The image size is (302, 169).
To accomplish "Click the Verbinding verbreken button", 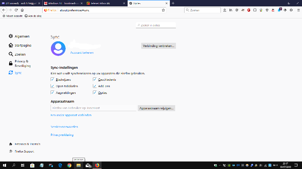I will tap(158, 46).
